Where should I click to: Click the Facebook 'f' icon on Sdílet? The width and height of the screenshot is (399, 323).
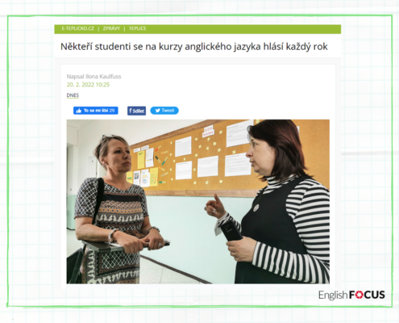131,111
